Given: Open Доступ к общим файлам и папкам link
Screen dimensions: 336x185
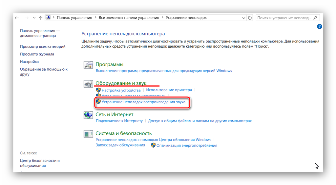Looking at the screenshot, I should tap(200, 121).
